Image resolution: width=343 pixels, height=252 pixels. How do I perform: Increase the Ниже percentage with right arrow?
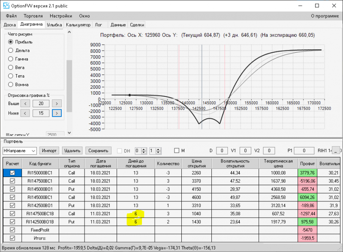click(57, 113)
